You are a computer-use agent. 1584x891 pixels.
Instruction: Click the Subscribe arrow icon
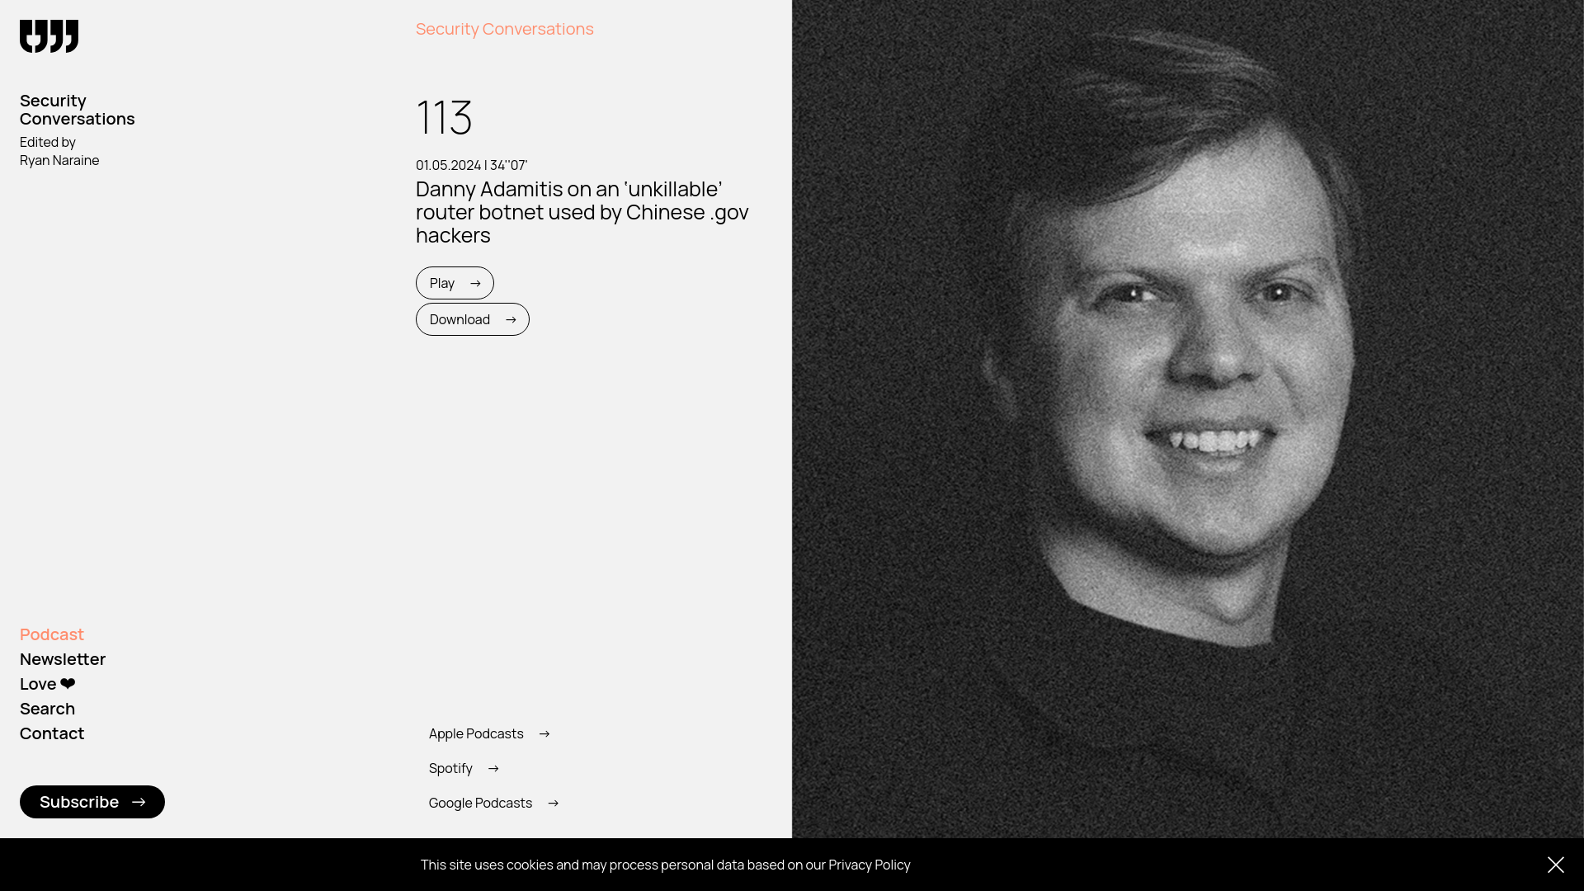click(138, 802)
